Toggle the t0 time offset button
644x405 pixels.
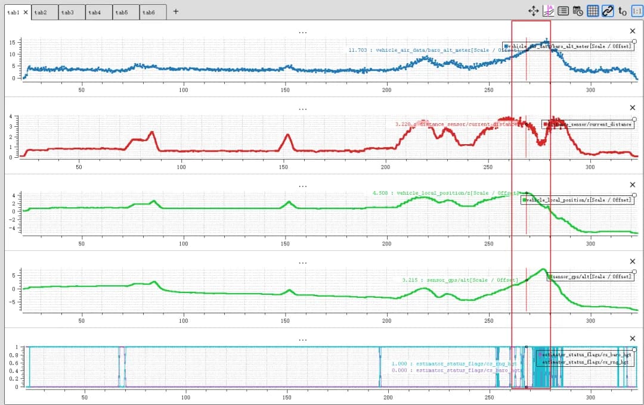622,11
